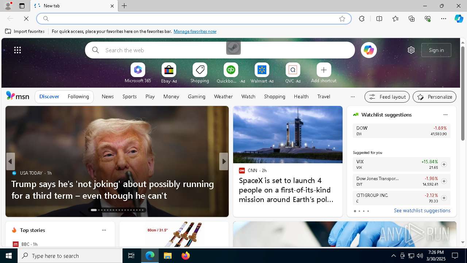Open the Copilot icon beside search box
The height and width of the screenshot is (263, 467).
click(368, 50)
